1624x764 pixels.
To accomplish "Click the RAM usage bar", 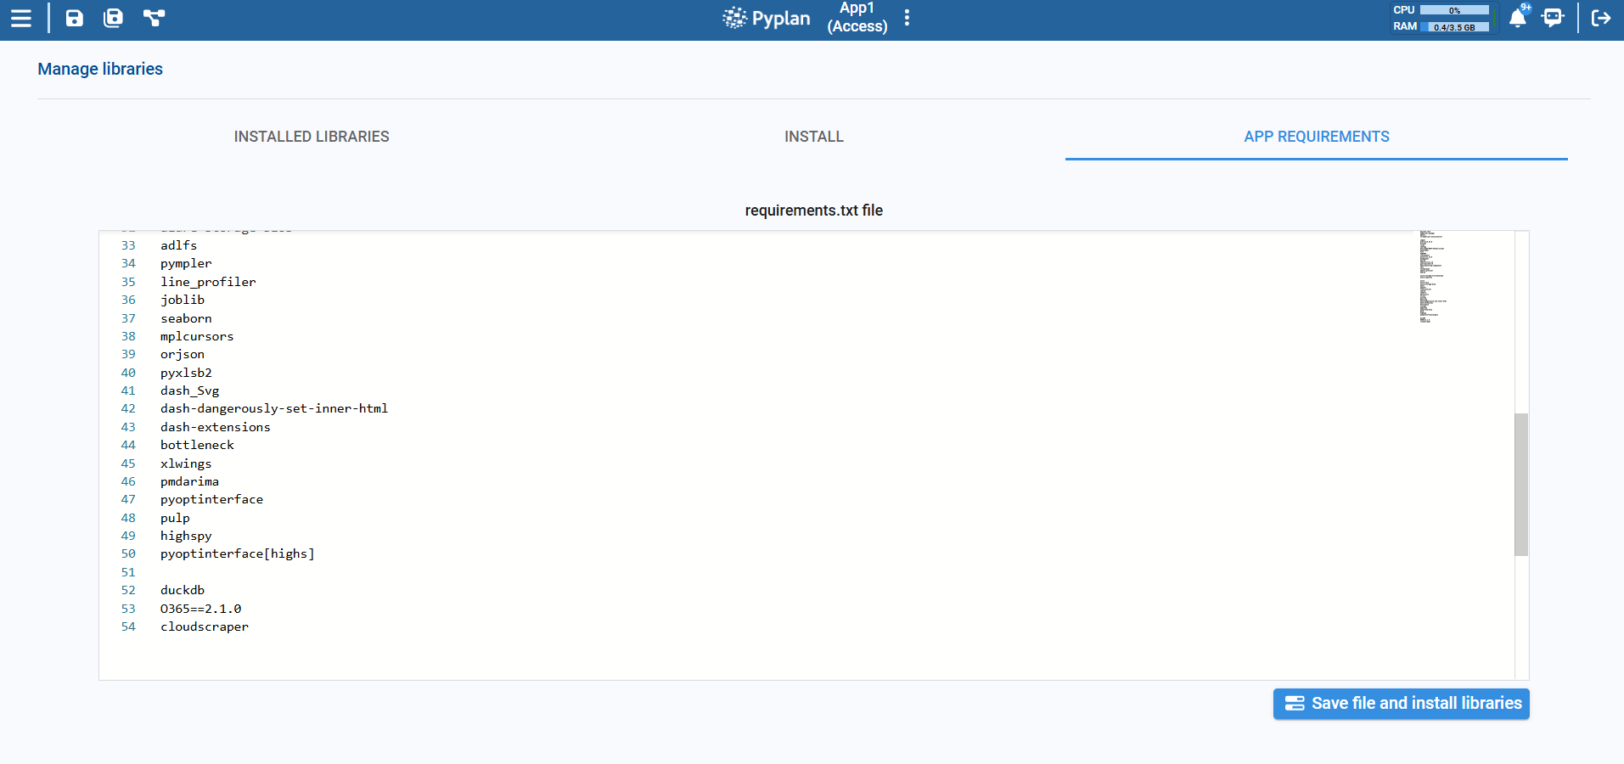I will 1454,27.
